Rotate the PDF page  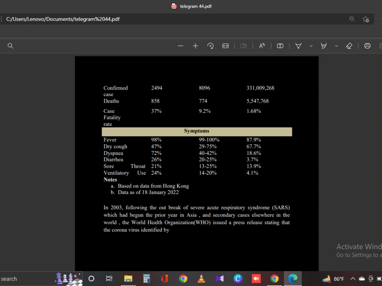click(x=210, y=46)
